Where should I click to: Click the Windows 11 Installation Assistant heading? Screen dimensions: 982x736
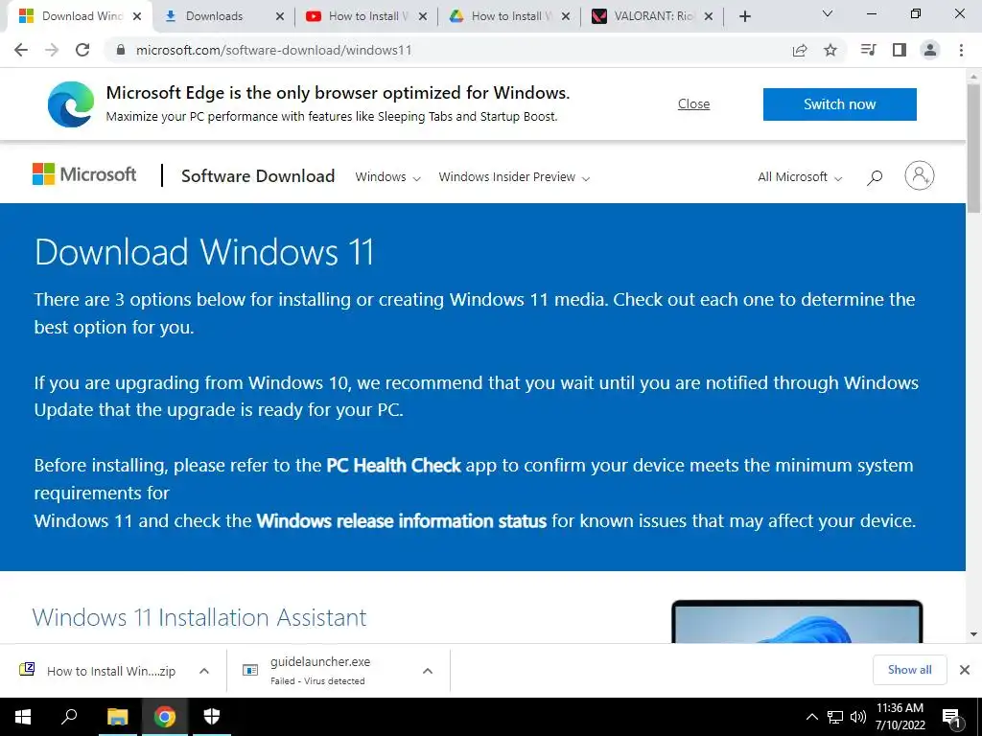tap(199, 617)
